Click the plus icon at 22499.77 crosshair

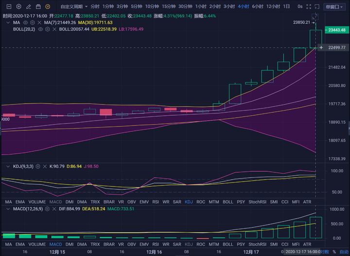[321, 48]
